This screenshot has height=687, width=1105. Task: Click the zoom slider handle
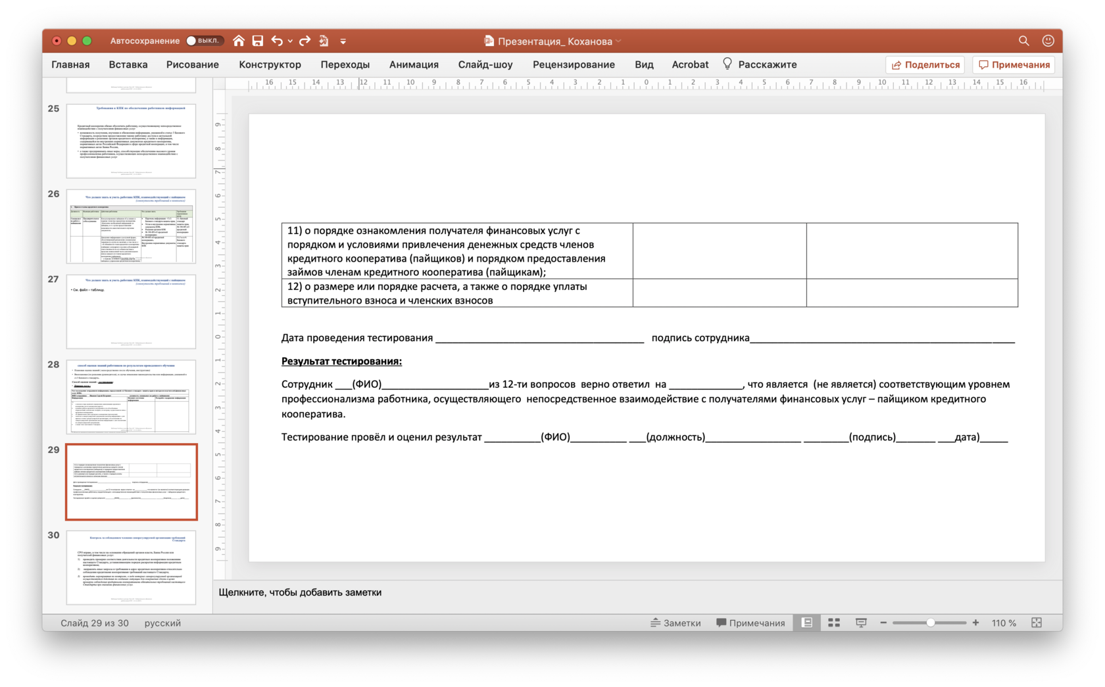(931, 623)
